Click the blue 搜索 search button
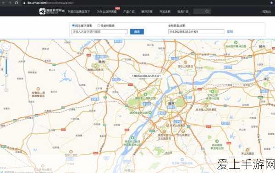This screenshot has height=173, width=275. click(x=137, y=31)
